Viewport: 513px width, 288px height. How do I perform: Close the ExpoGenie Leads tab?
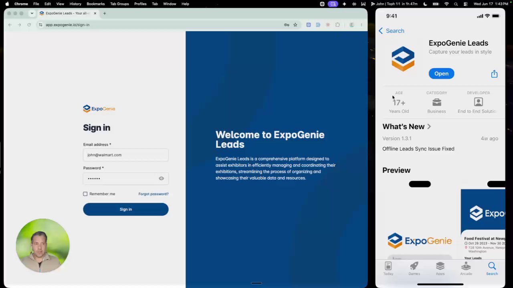point(95,13)
